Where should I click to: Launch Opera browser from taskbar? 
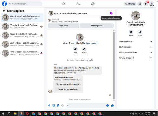pyautogui.click(x=27, y=113)
